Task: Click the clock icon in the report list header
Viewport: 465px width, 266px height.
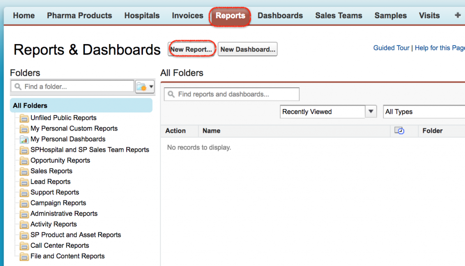Action: pos(400,131)
